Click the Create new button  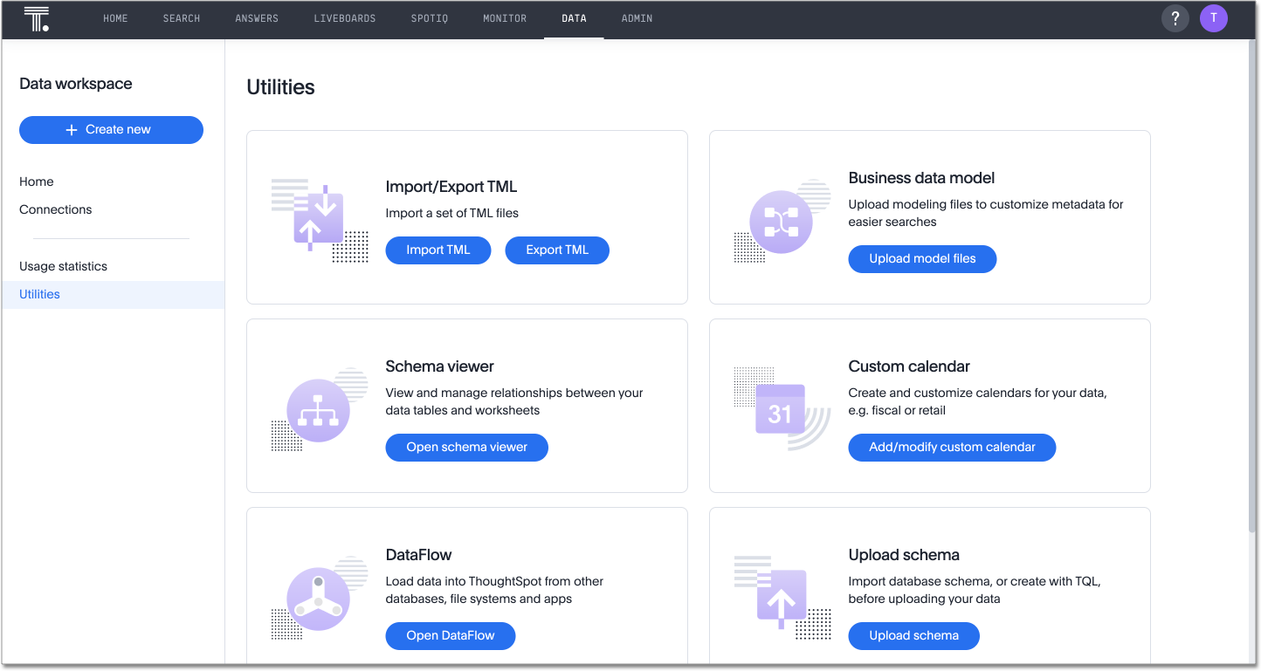(x=111, y=129)
